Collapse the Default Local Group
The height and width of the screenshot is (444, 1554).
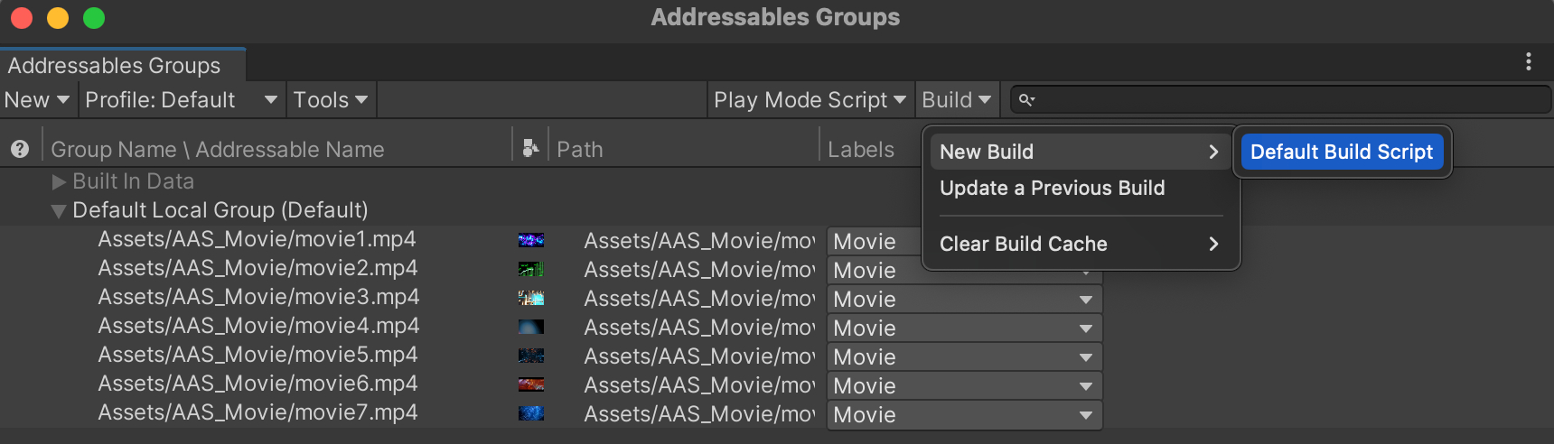point(59,211)
